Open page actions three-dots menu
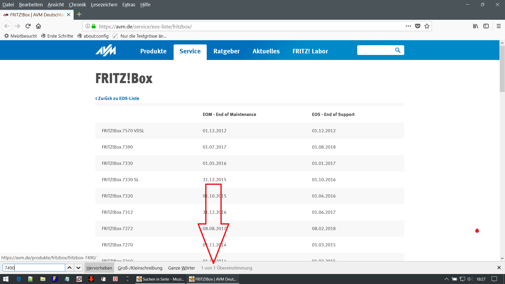505x284 pixels. pos(408,26)
